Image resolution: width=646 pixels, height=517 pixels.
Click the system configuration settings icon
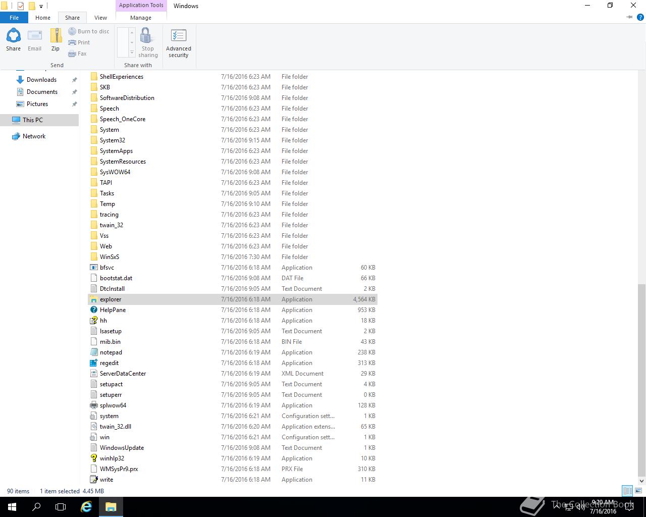point(93,416)
